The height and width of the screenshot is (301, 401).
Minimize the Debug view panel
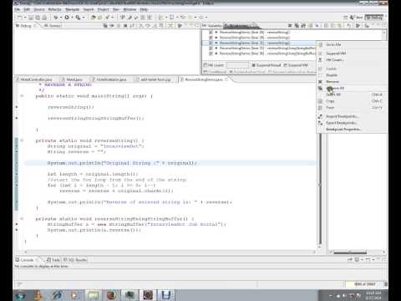click(x=191, y=25)
